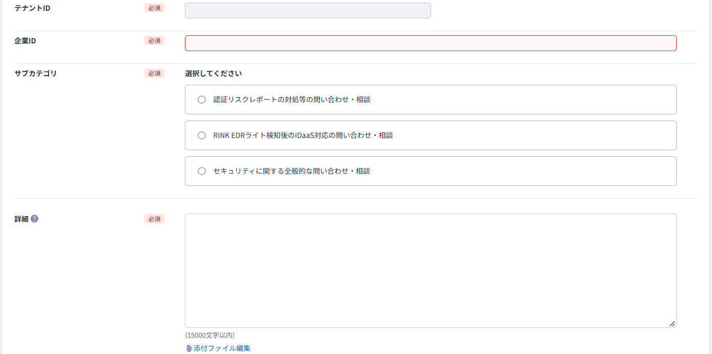Click the 企業ID label
The height and width of the screenshot is (354, 712).
(x=25, y=40)
